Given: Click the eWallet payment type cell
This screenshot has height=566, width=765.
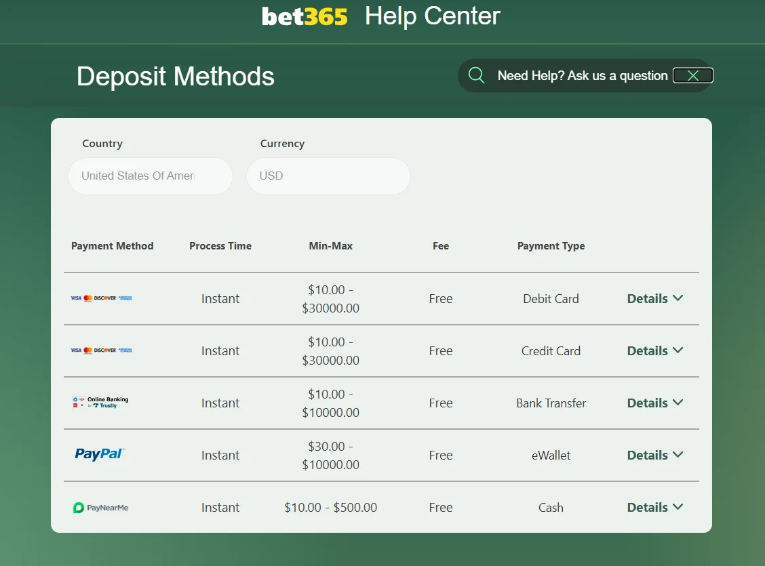Looking at the screenshot, I should (x=551, y=455).
